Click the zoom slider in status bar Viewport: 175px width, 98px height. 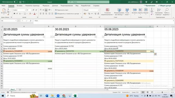(162, 92)
